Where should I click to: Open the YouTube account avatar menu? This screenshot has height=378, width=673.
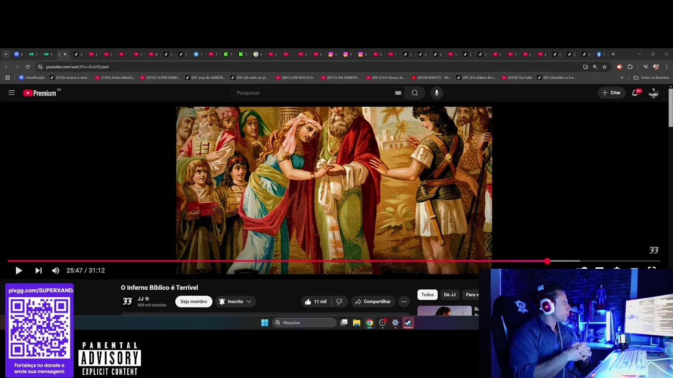point(654,93)
